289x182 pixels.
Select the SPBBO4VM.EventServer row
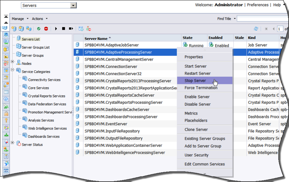tap(125, 124)
